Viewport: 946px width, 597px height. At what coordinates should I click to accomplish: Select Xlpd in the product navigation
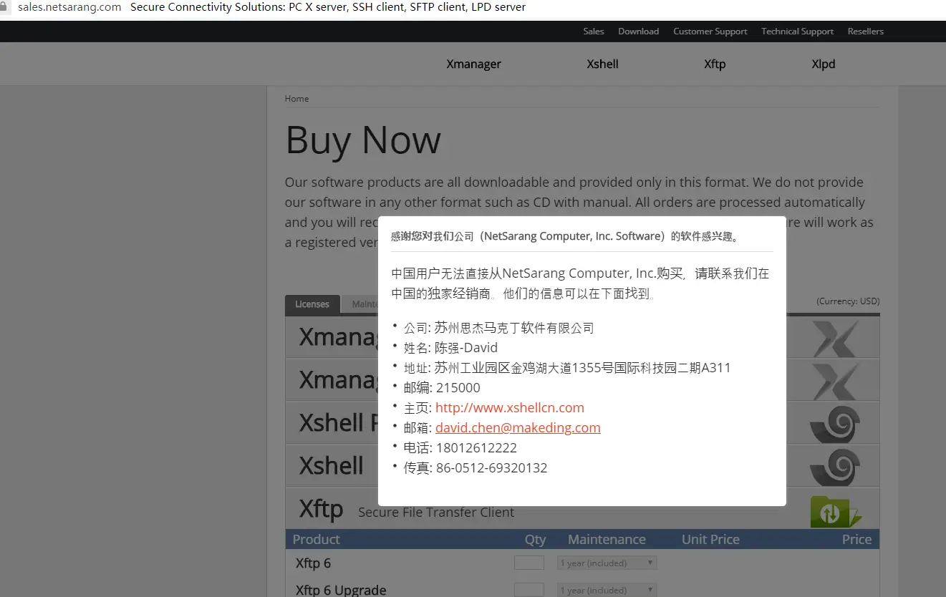pos(824,64)
